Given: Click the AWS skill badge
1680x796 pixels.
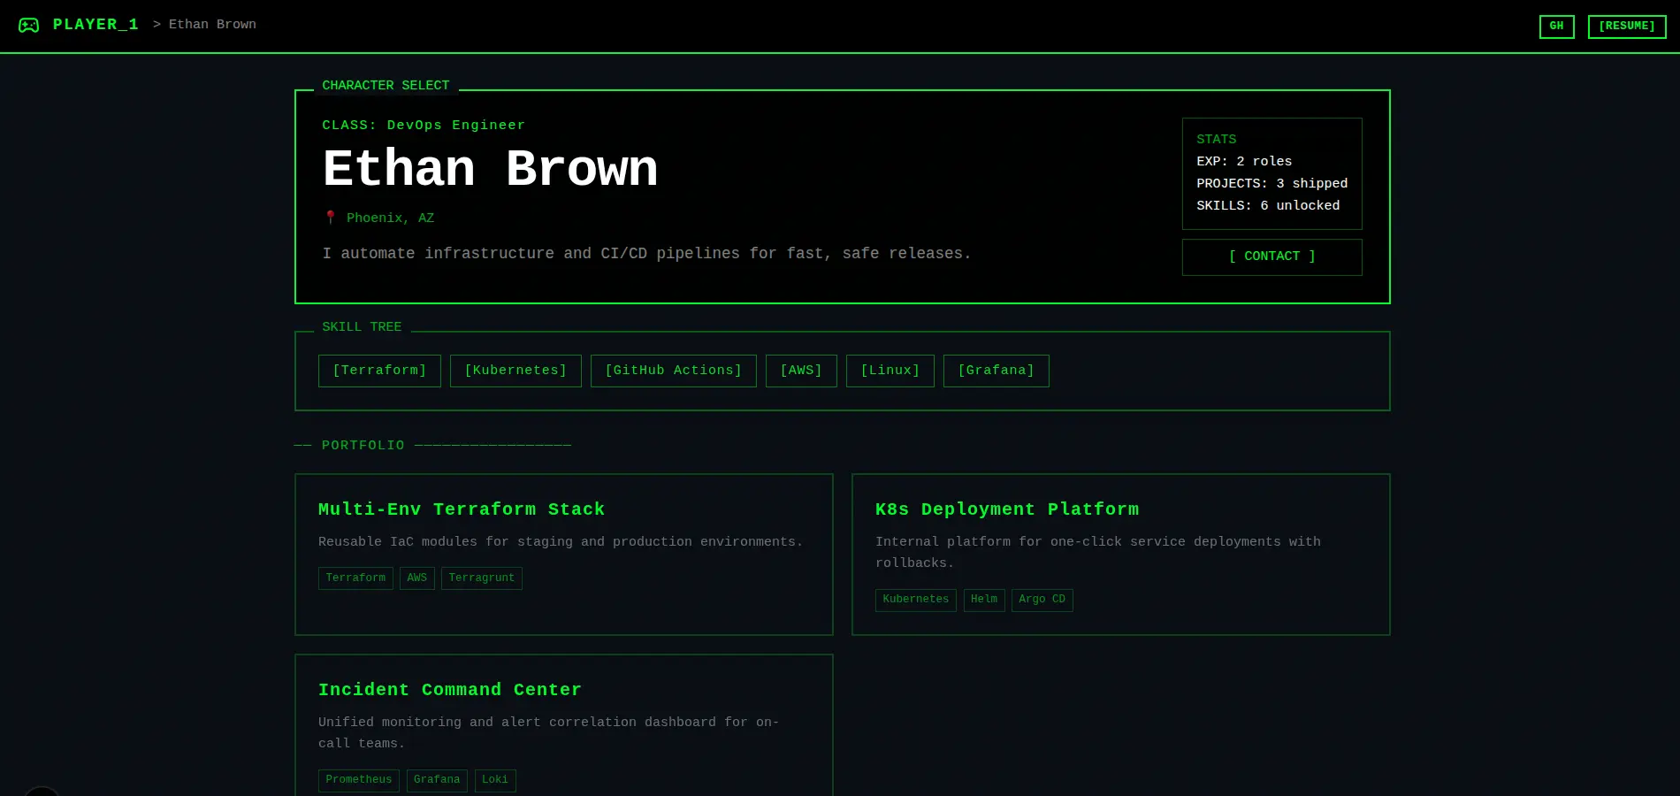Looking at the screenshot, I should (x=801, y=371).
